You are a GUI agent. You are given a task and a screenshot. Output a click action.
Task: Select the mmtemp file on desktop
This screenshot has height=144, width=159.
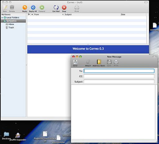pyautogui.click(x=155, y=25)
